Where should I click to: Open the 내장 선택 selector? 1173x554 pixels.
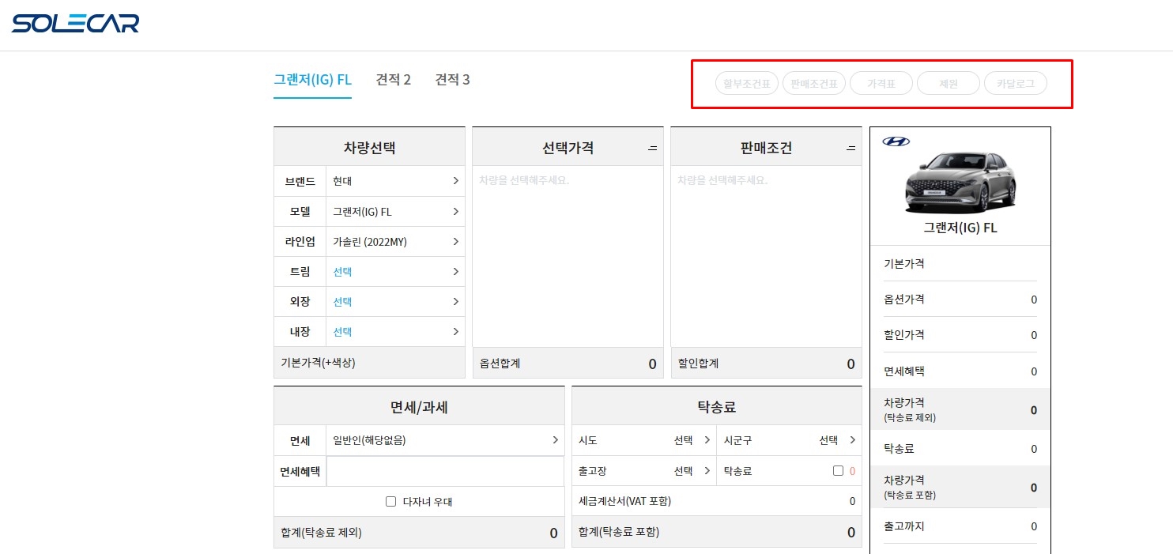395,332
